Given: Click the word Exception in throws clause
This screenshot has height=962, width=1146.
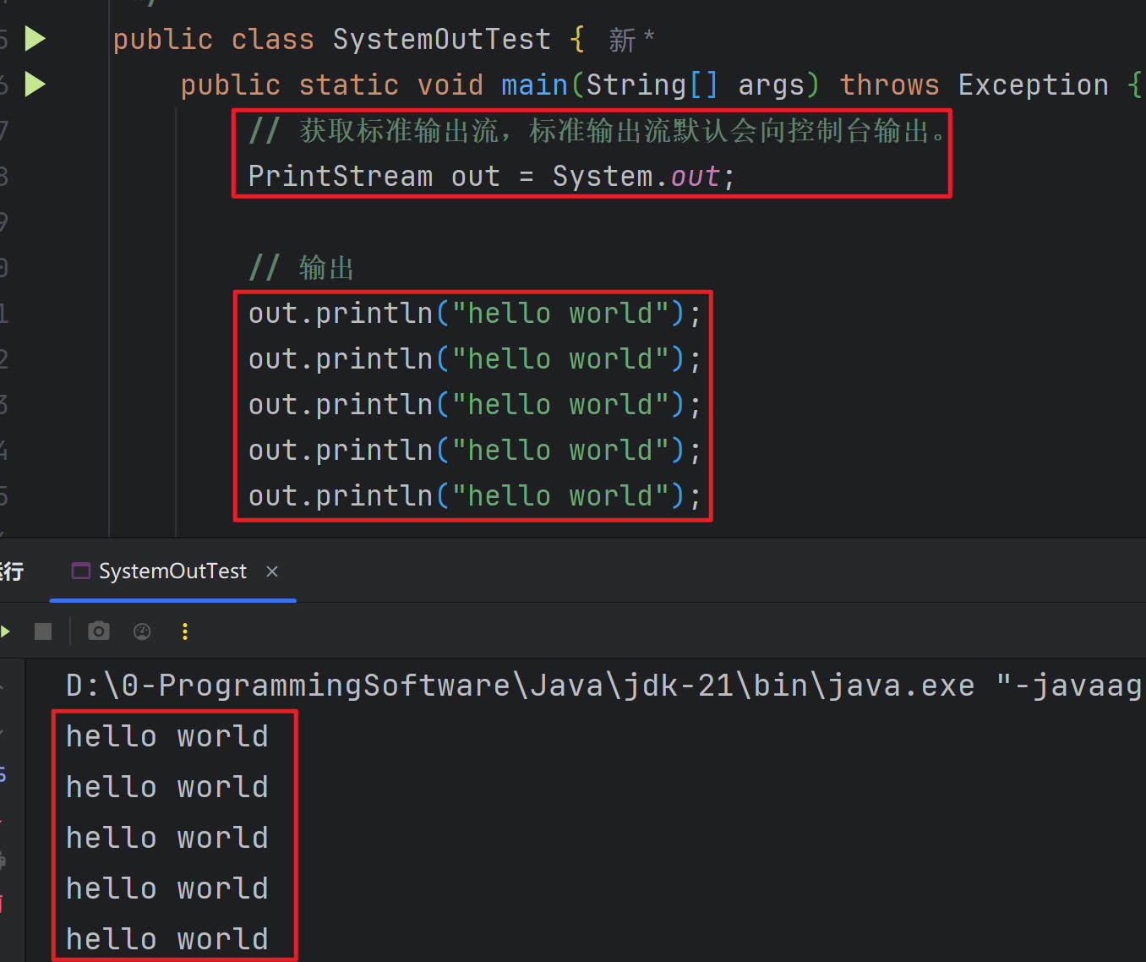Looking at the screenshot, I should point(1033,85).
